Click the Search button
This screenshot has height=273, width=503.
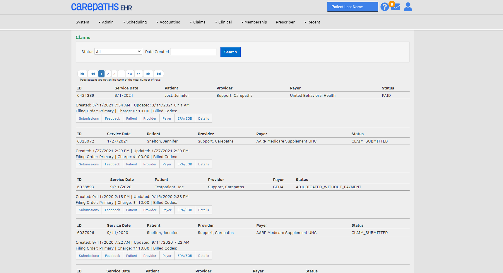point(230,52)
